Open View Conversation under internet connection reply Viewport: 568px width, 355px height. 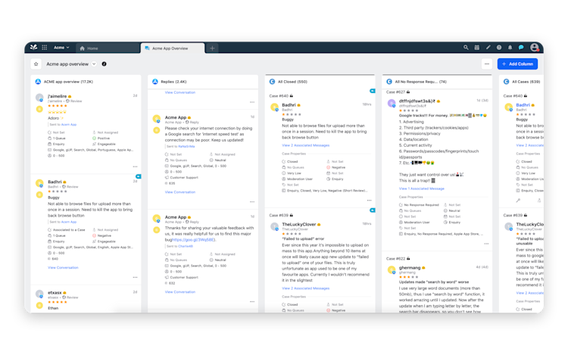[x=180, y=192]
